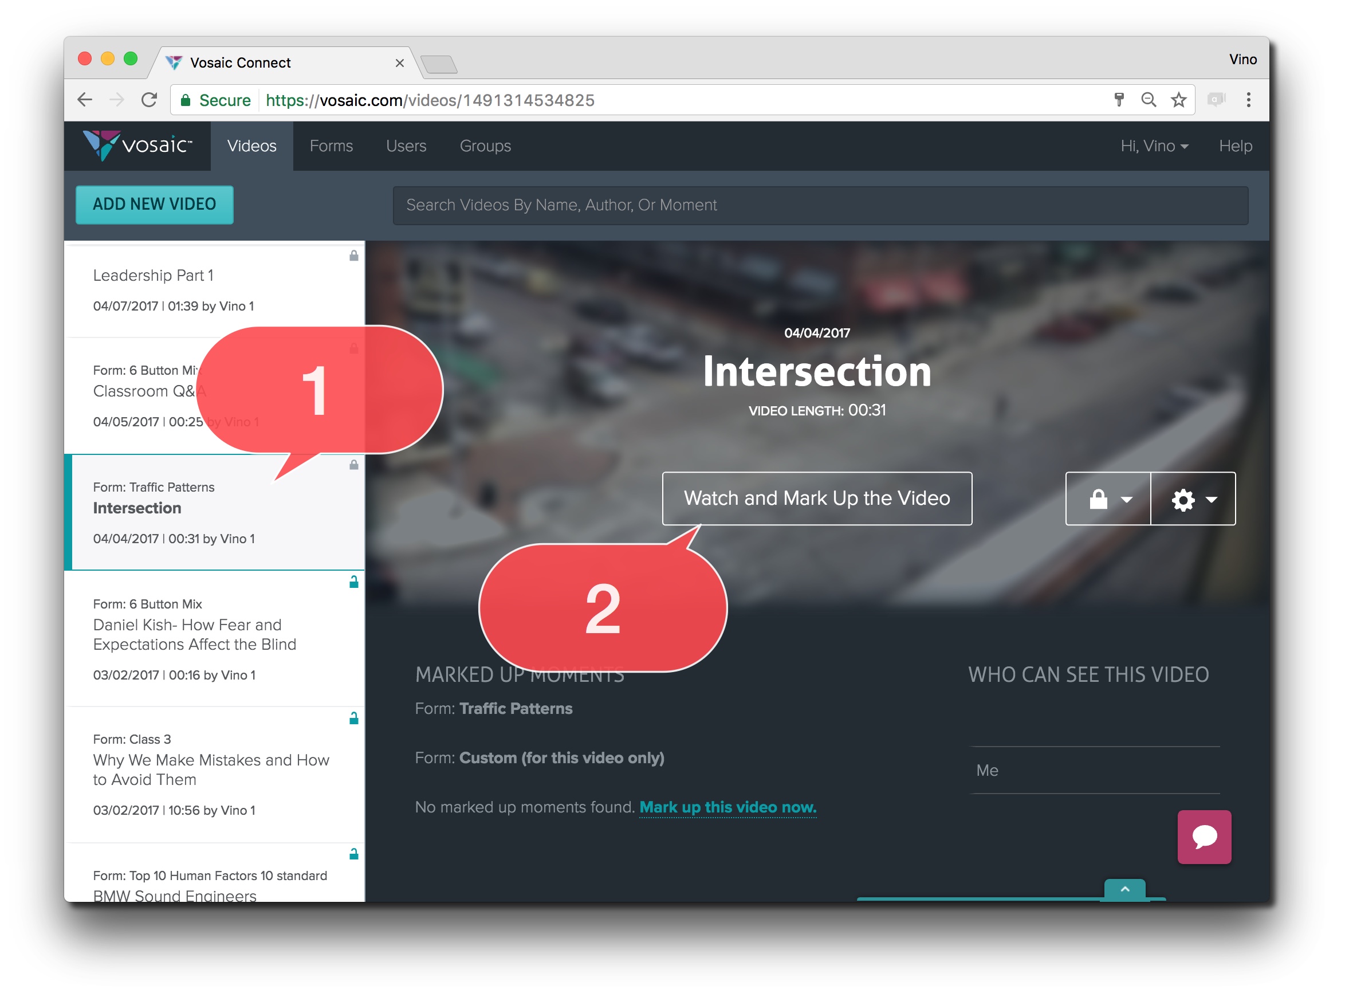Toggle lock on Leadership Part 1 video
Image resolution: width=1345 pixels, height=1005 pixels.
[353, 256]
